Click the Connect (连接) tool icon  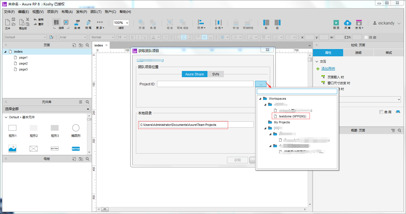(x=77, y=23)
